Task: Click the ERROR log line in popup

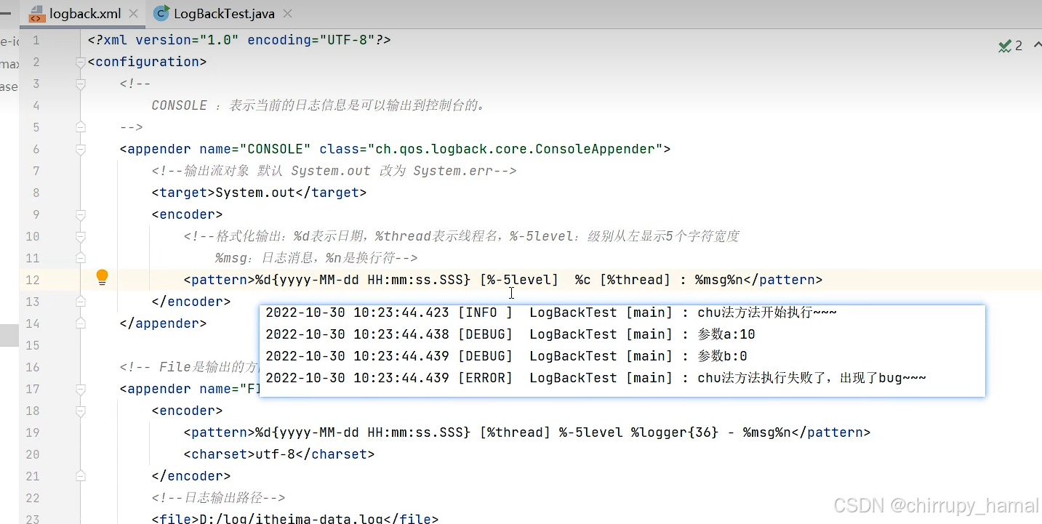Action: [596, 378]
